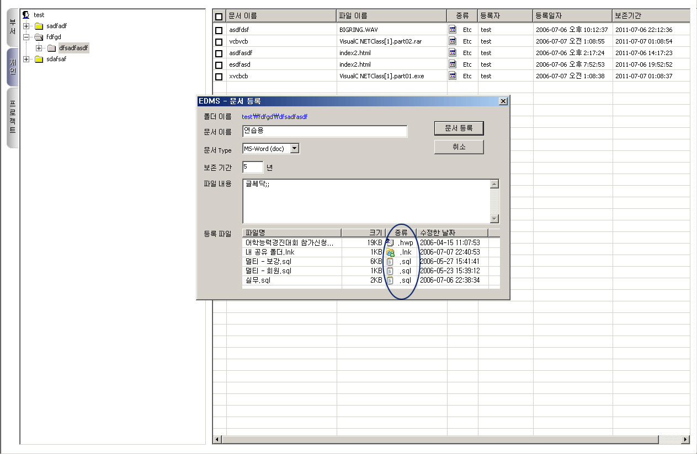Collapse the fdfgd tree node
697x454 pixels.
point(25,37)
